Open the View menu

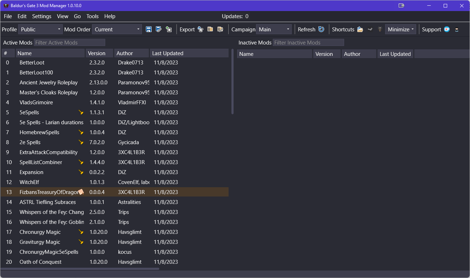(62, 16)
